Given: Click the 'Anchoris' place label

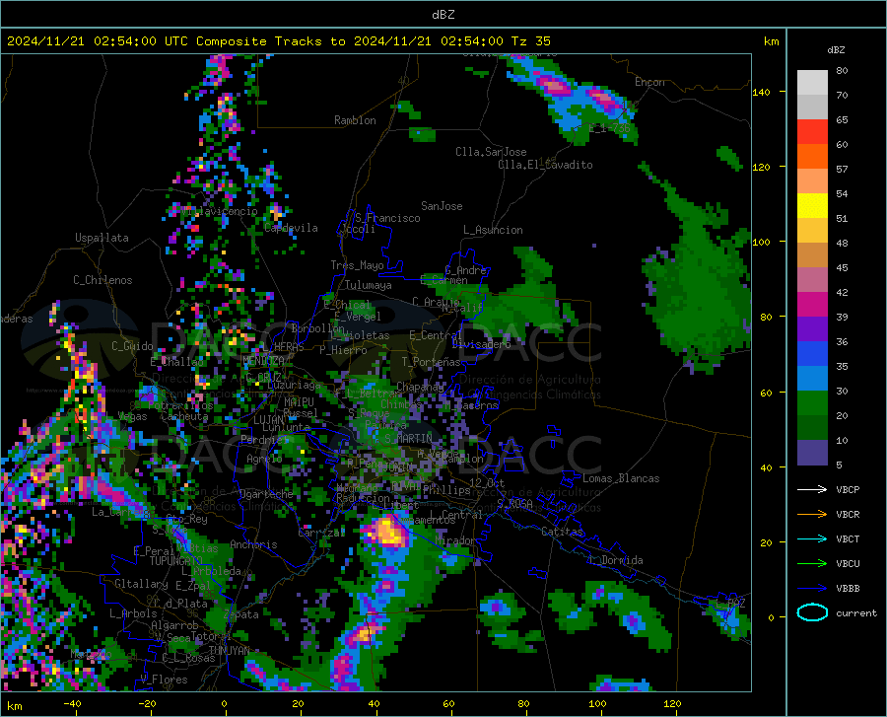Looking at the screenshot, I should [x=253, y=544].
